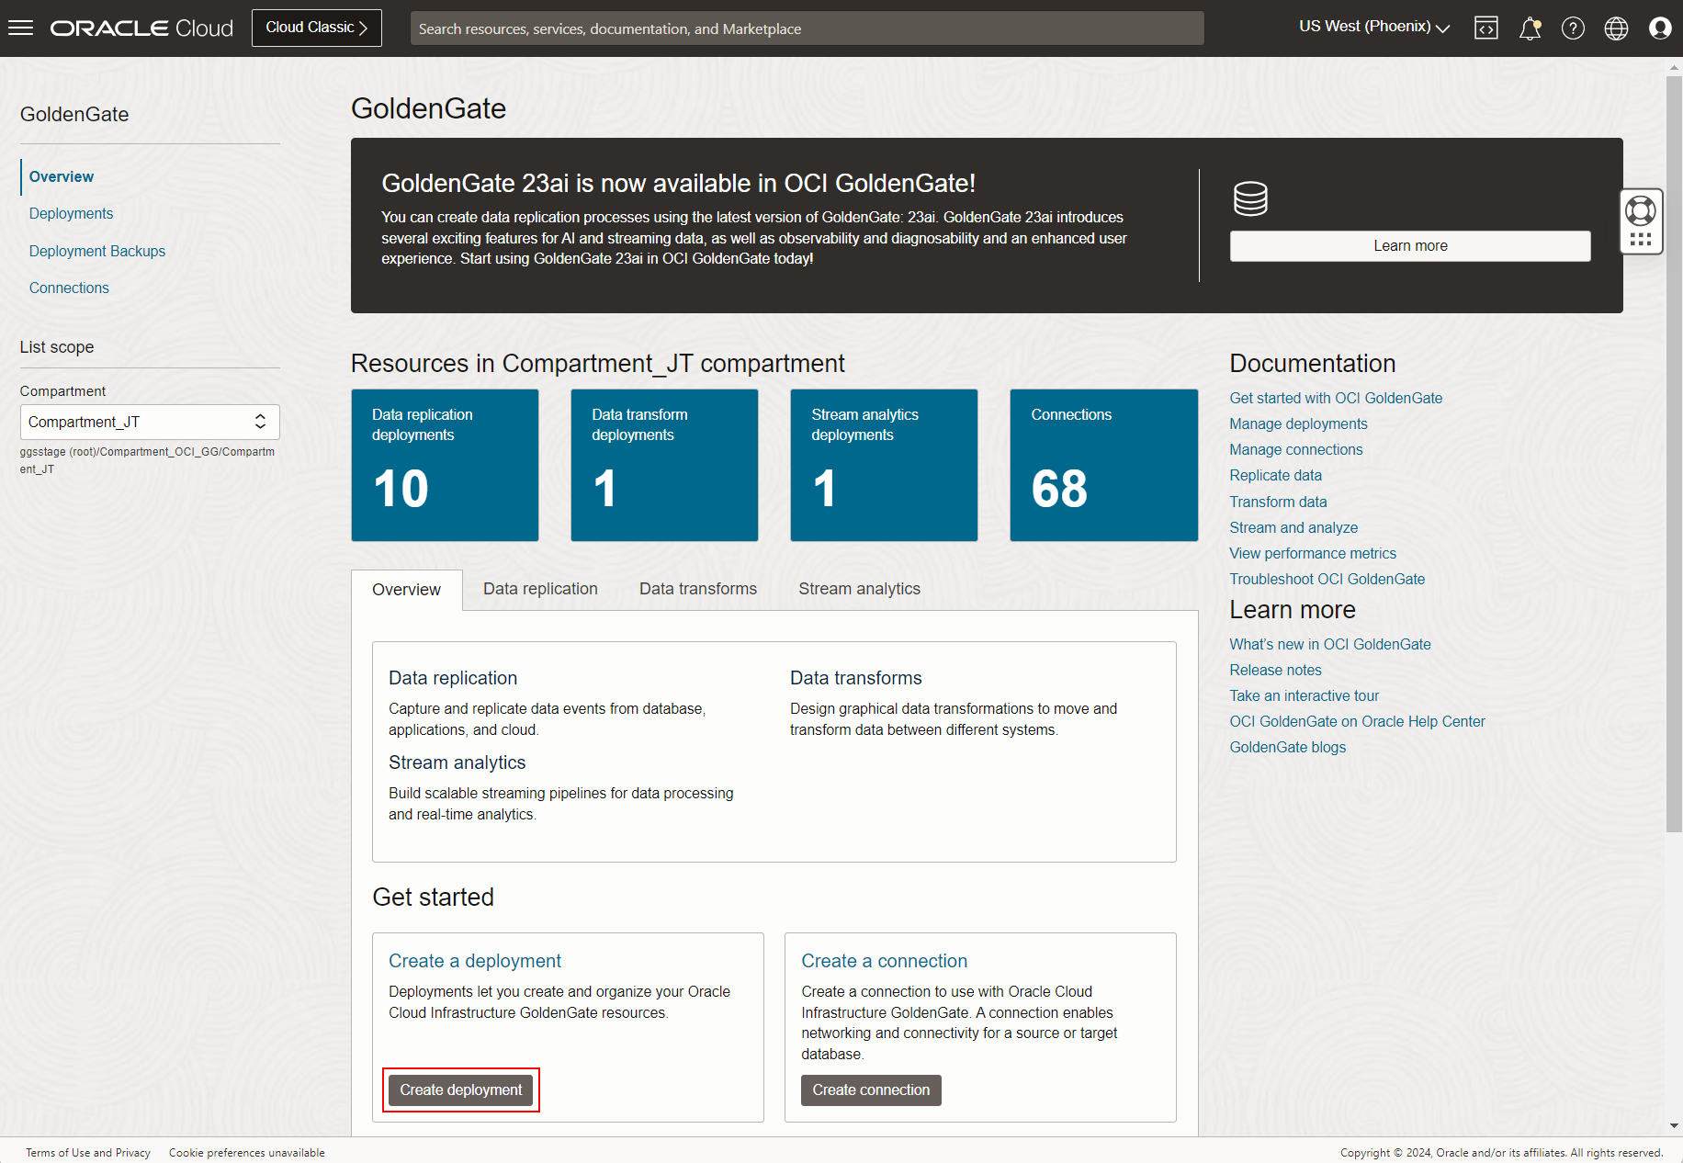Viewport: 1683px width, 1163px height.
Task: Open the Stream and analyze link
Action: (1293, 527)
